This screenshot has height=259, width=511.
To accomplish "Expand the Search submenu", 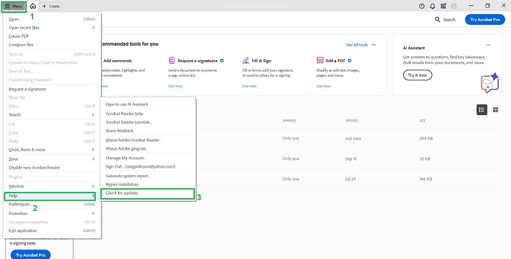I will 52,115.
